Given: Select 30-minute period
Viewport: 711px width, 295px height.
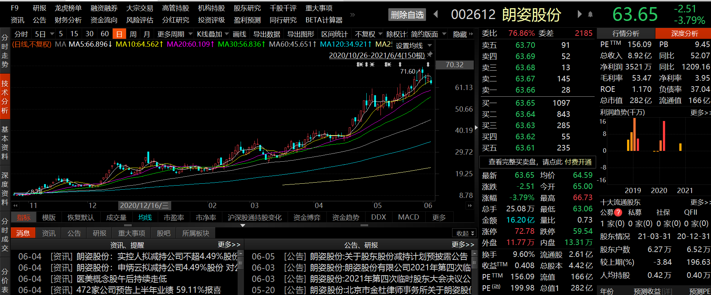Looking at the screenshot, I should point(90,34).
